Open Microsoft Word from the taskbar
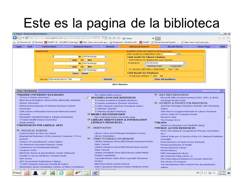Screen dimensions: 243x182 coord(95,173)
